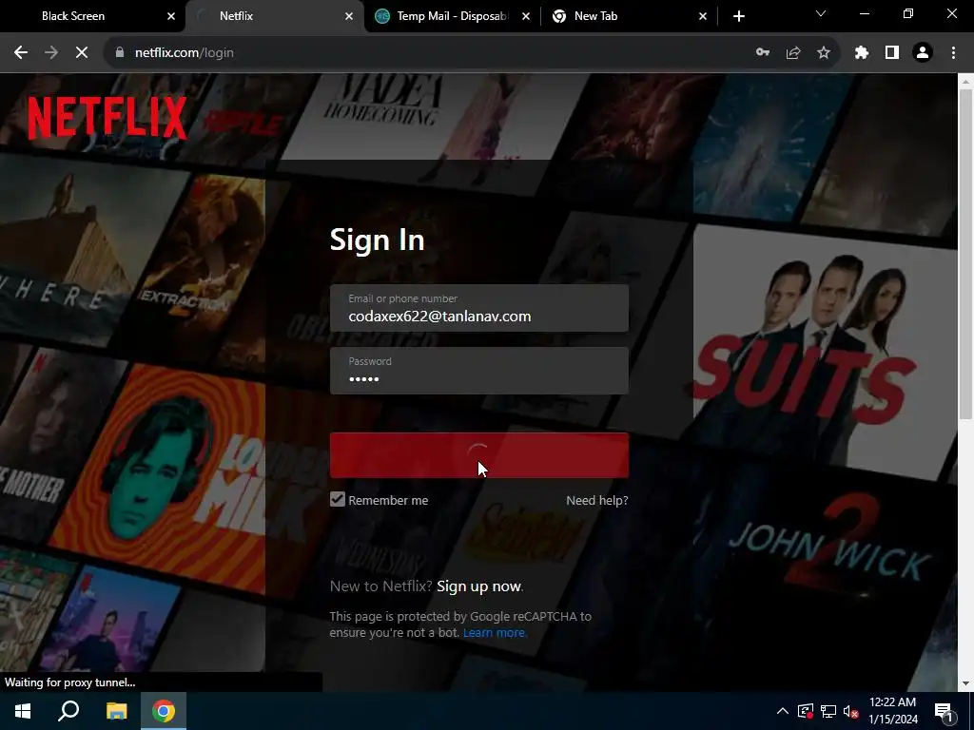Open the Chrome profile avatar
This screenshot has height=730, width=974.
pos(923,53)
